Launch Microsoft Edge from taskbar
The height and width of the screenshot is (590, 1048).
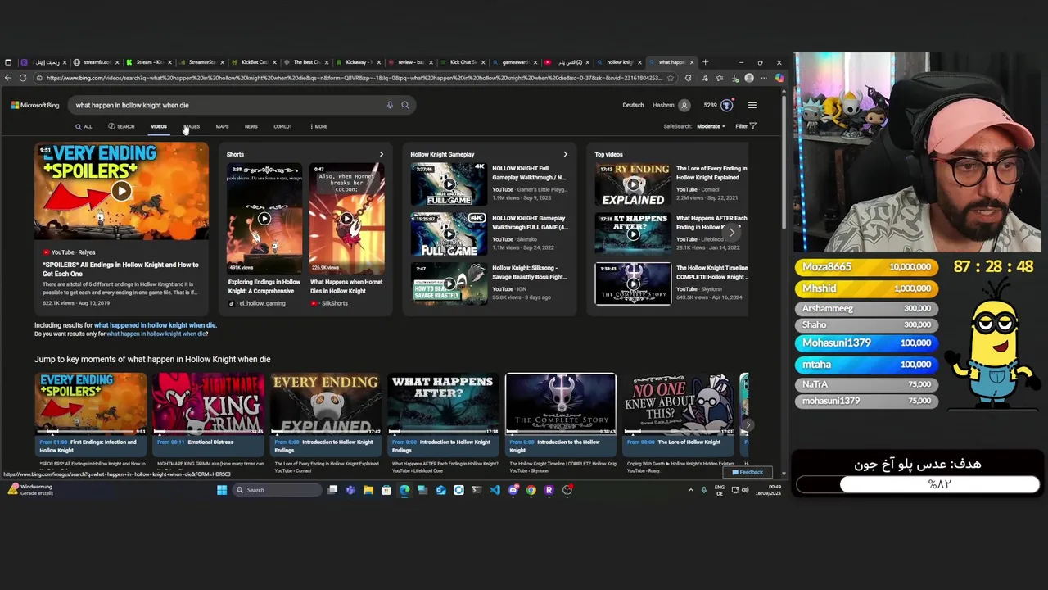[404, 490]
